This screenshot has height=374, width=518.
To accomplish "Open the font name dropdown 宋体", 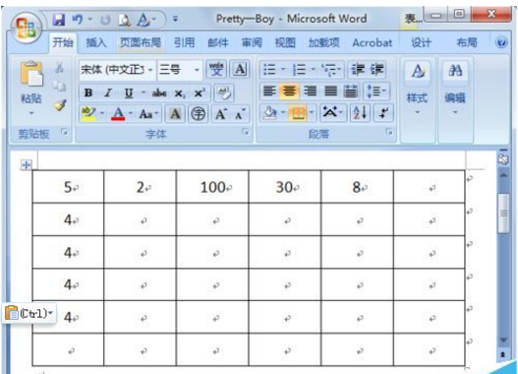I will coord(150,70).
